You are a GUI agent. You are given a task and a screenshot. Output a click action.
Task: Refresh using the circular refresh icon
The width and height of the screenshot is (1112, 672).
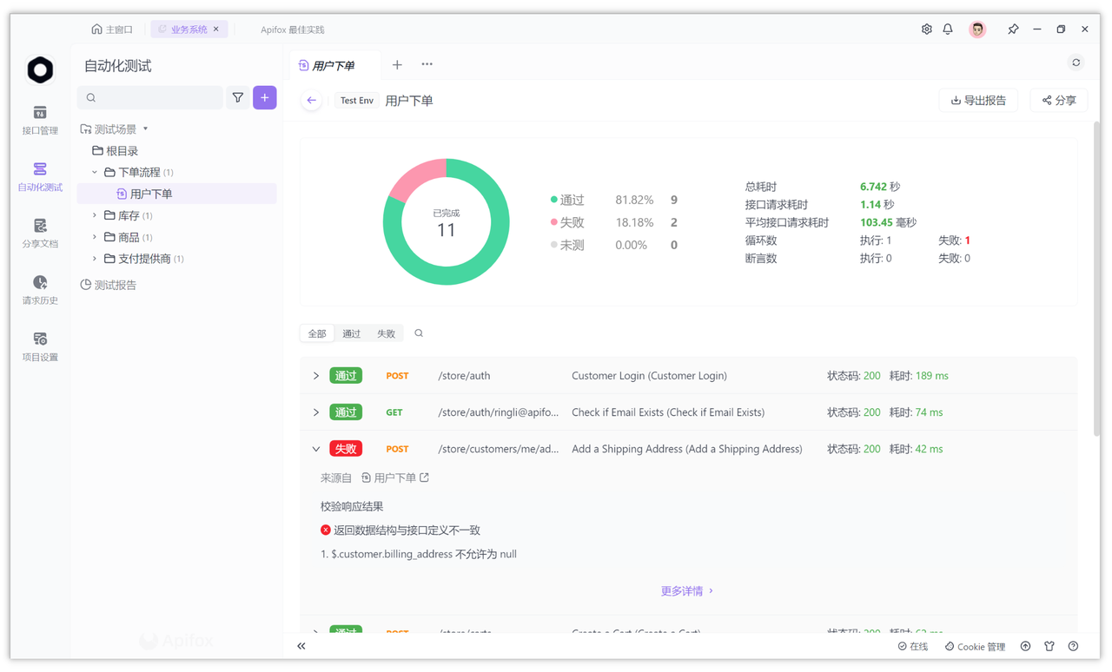click(x=1076, y=63)
